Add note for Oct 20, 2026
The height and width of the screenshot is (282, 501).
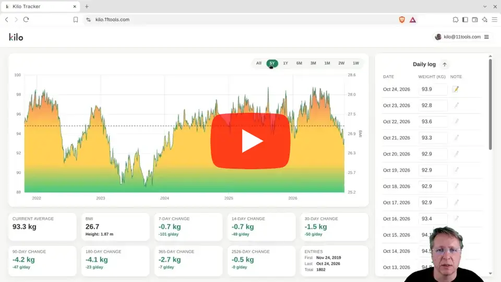[457, 154]
